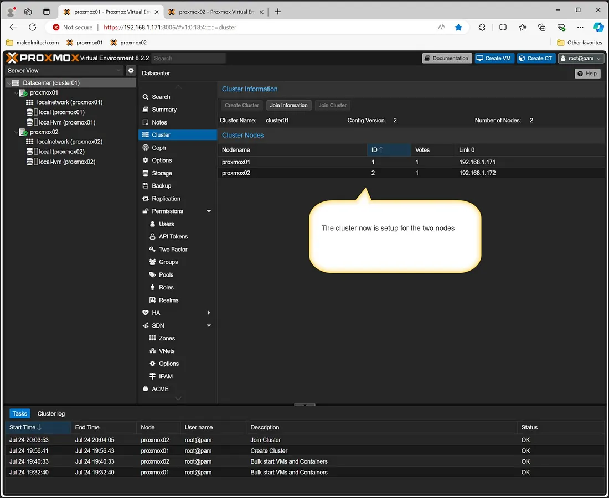The width and height of the screenshot is (609, 498).
Task: Click the gear icon beside Server View
Action: pos(131,71)
